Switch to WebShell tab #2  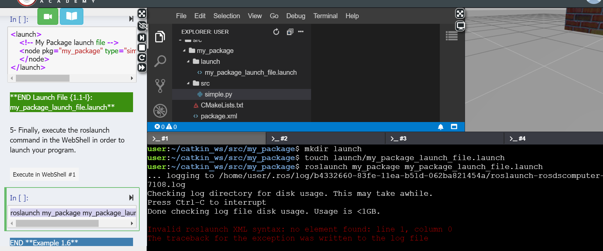tap(326, 138)
